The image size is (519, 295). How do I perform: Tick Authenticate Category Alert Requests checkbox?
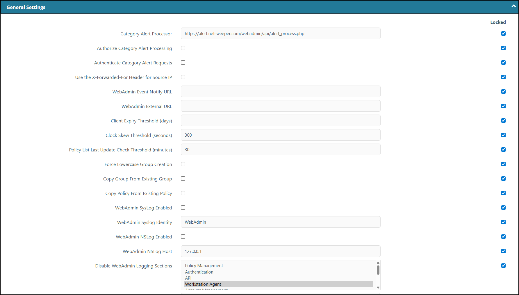point(183,63)
